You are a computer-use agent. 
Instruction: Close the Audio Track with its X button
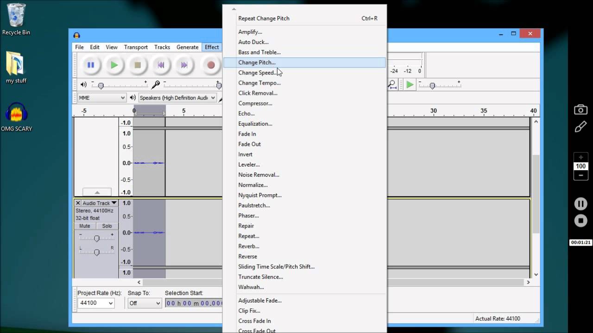[x=78, y=203]
